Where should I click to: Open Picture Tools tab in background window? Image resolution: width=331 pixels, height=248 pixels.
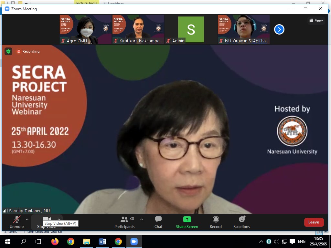[x=87, y=3]
